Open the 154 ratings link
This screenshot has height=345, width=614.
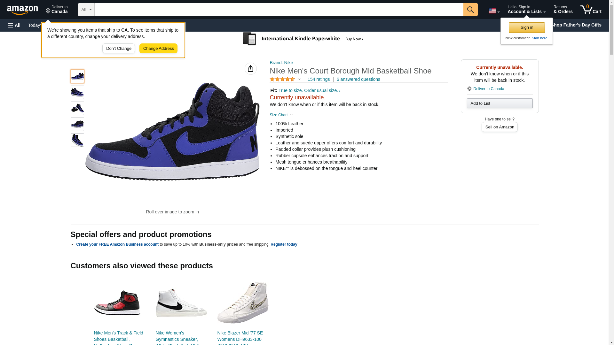[x=319, y=79]
